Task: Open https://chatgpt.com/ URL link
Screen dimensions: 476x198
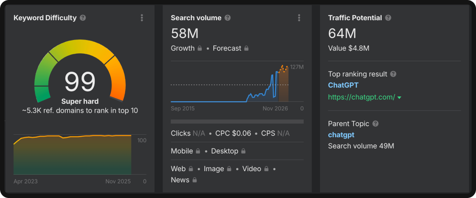Action: [361, 97]
